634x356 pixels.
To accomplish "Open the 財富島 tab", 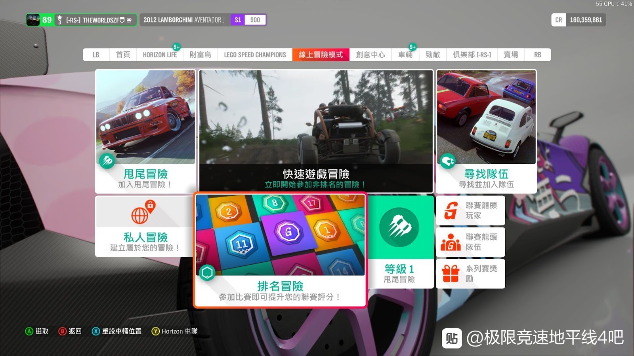I will coord(201,55).
